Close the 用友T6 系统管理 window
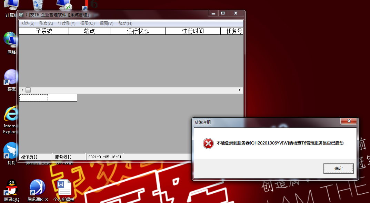Viewport: 370px width, 203px height. 236,13
